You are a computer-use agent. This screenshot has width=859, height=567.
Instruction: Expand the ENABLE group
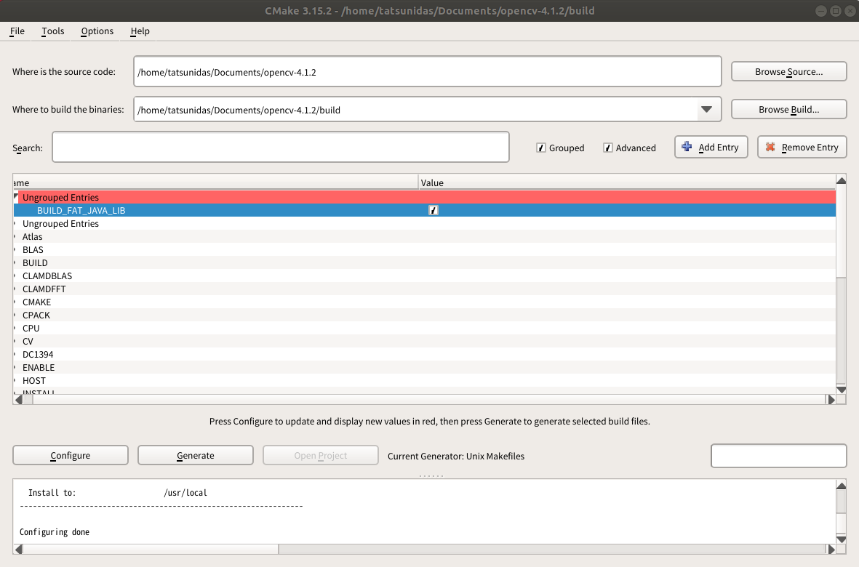(x=15, y=367)
